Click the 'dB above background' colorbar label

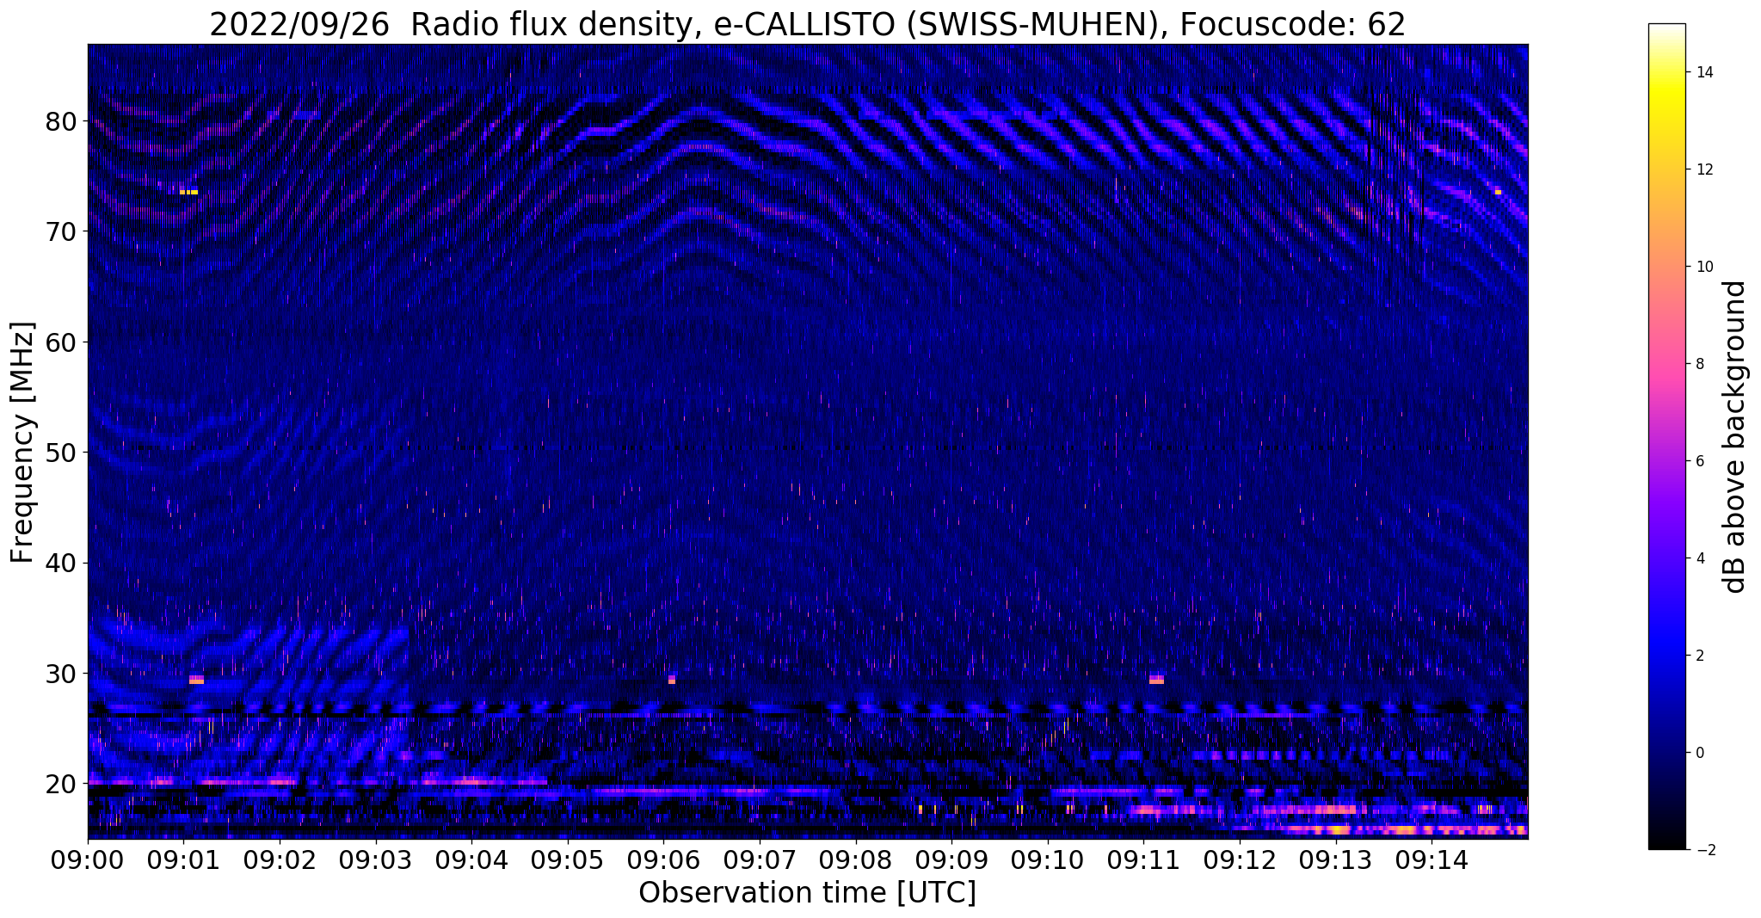(x=1734, y=436)
